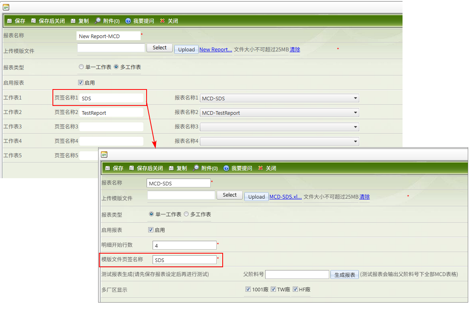Click the copy icon in the upper toolbar
475x311 pixels.
pos(73,21)
